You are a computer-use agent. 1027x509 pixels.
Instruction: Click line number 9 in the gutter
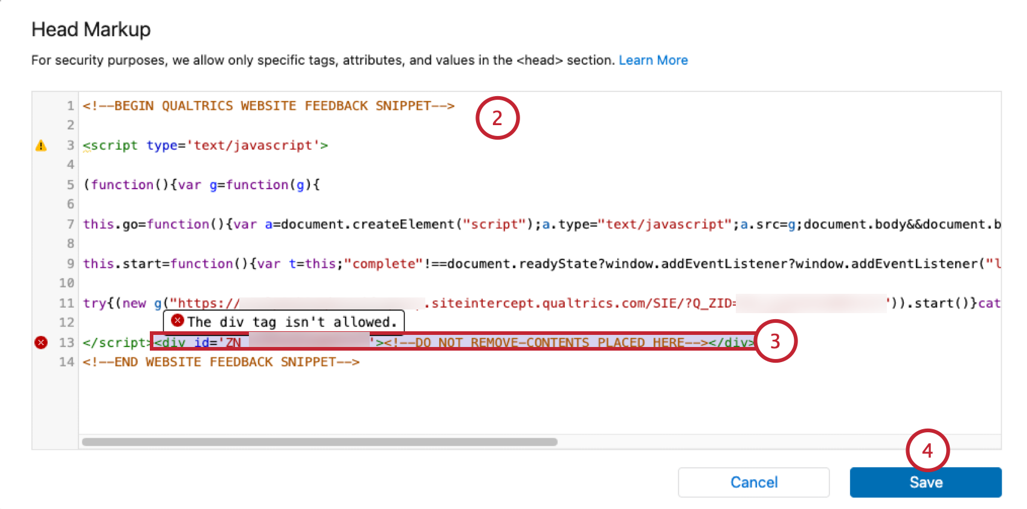(x=70, y=264)
